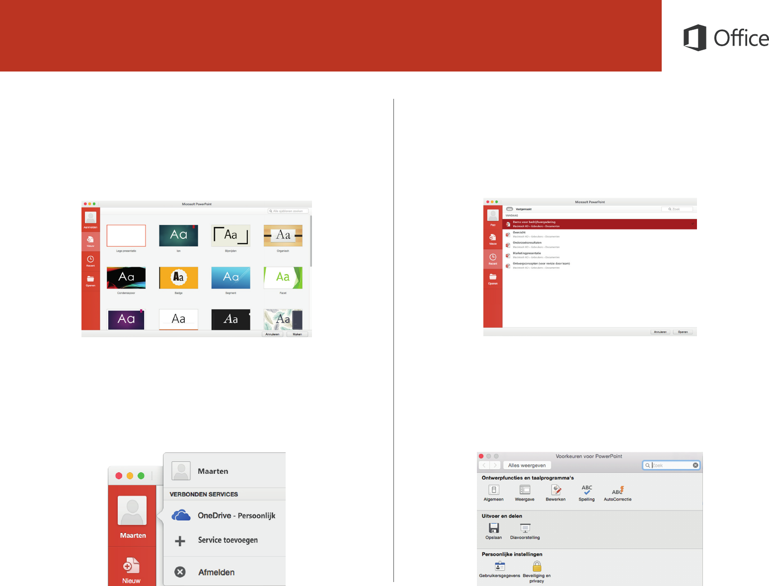Choose the Segment template thumbnail
The width and height of the screenshot is (769, 586).
tap(231, 278)
